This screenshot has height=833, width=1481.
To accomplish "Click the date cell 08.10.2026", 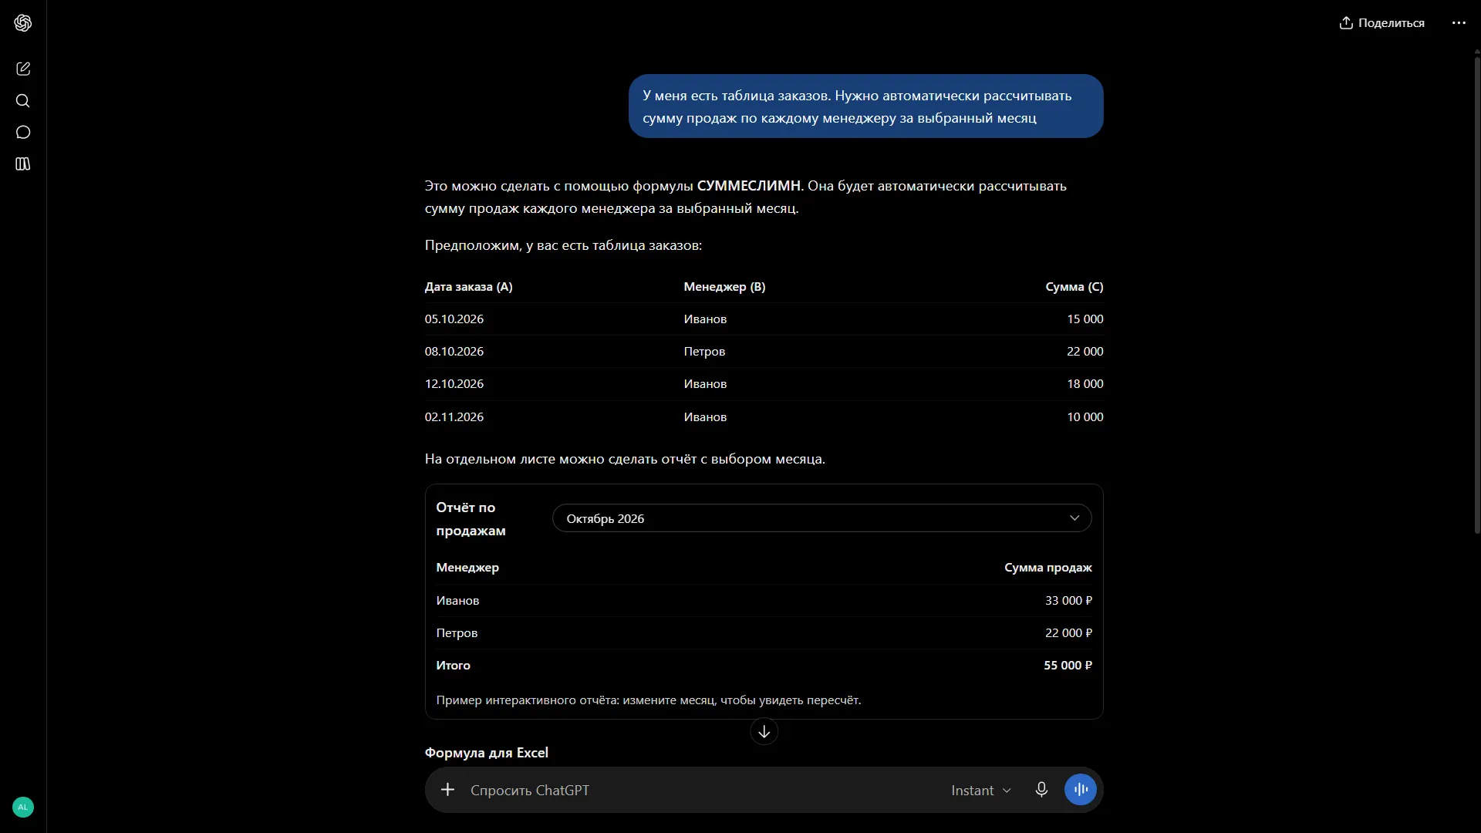I will [454, 352].
